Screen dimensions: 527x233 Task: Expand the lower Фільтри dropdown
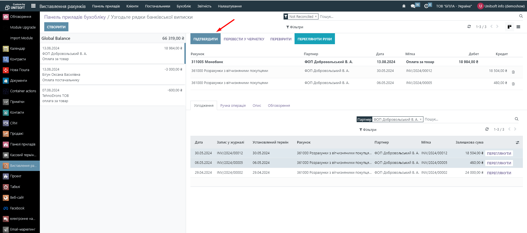tap(368, 130)
